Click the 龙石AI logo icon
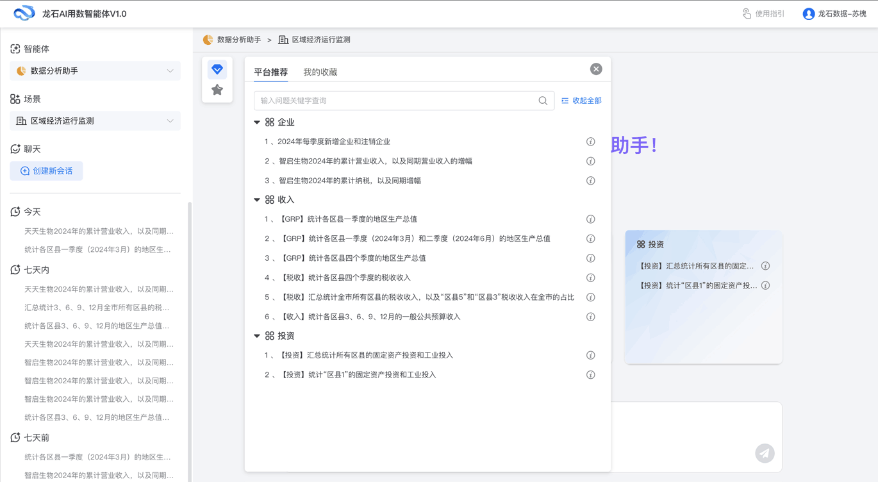 click(x=24, y=13)
